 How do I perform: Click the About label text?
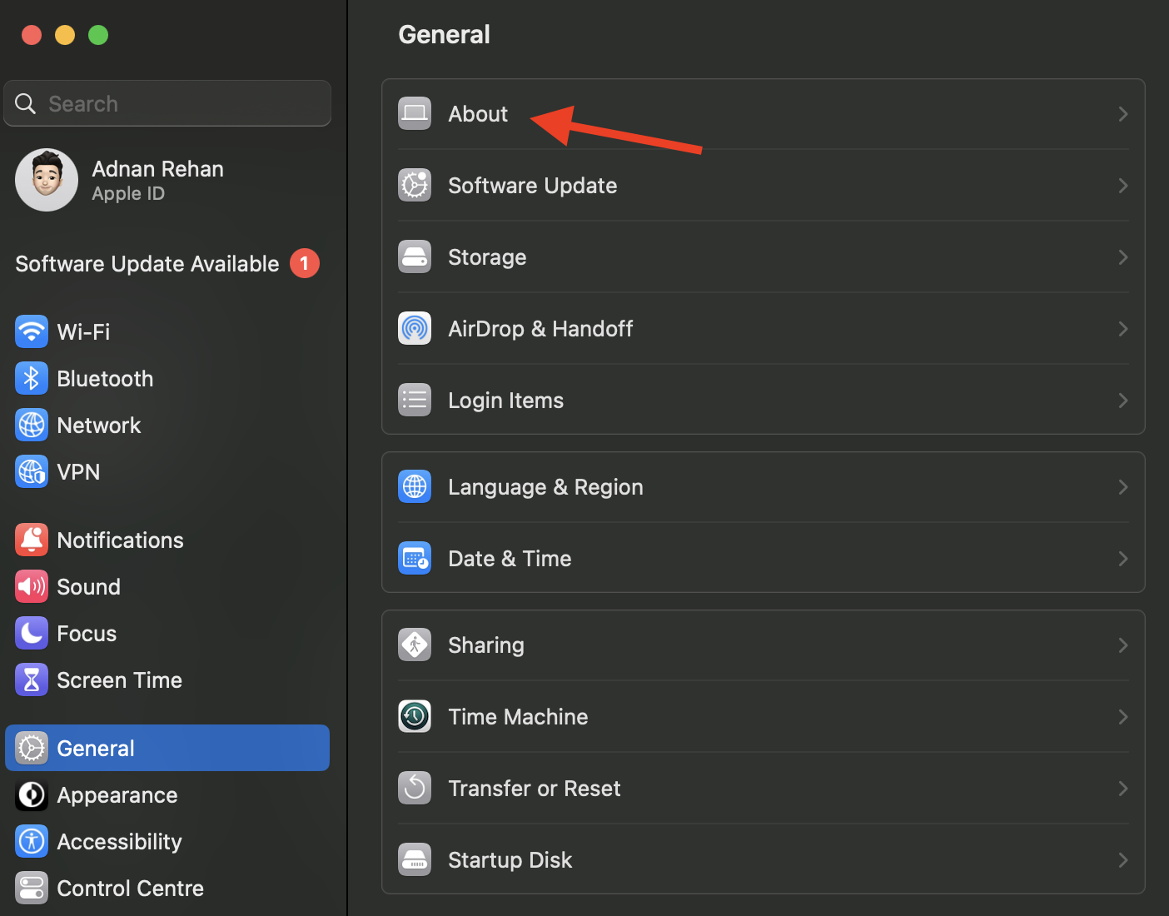(x=478, y=114)
